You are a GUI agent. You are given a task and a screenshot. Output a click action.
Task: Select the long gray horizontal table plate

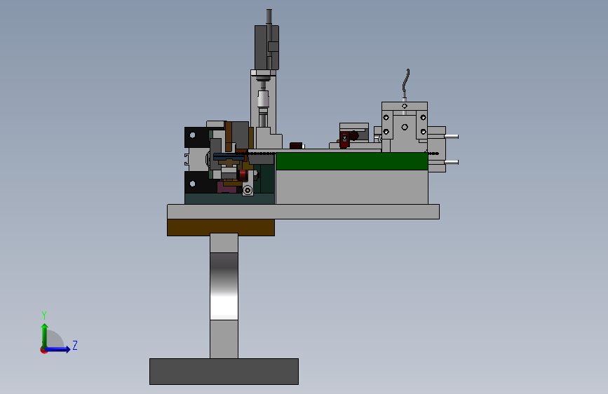click(303, 212)
